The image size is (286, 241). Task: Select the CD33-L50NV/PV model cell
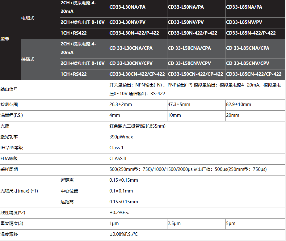pos(186,22)
